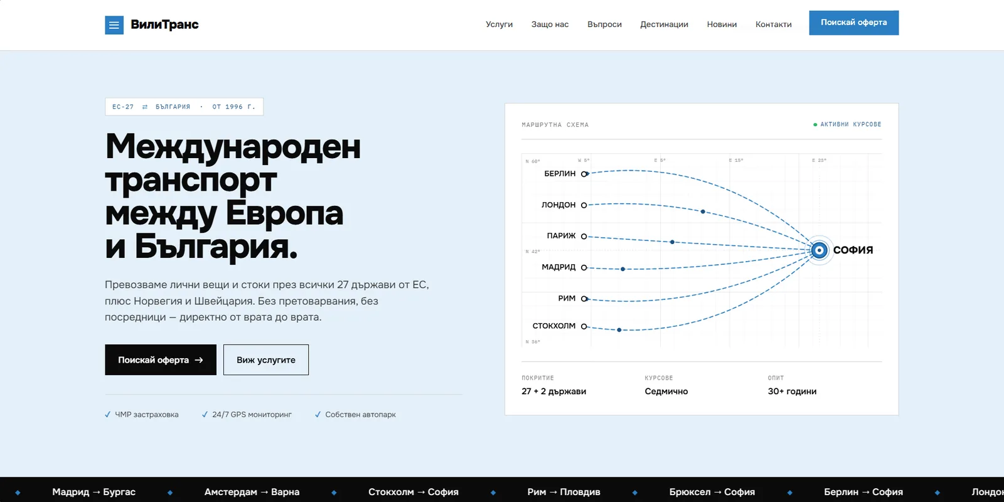Screen dimensions: 1004x502
Task: Click the green Активни курсове status dot
Action: [815, 124]
